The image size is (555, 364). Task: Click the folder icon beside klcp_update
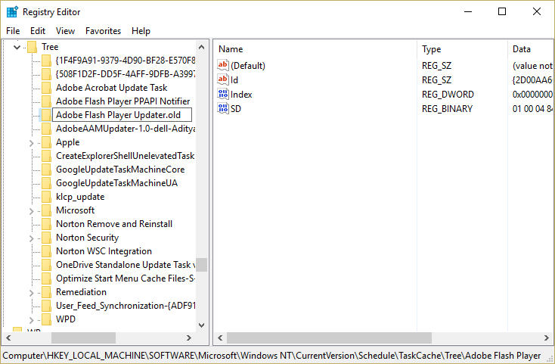pos(47,197)
